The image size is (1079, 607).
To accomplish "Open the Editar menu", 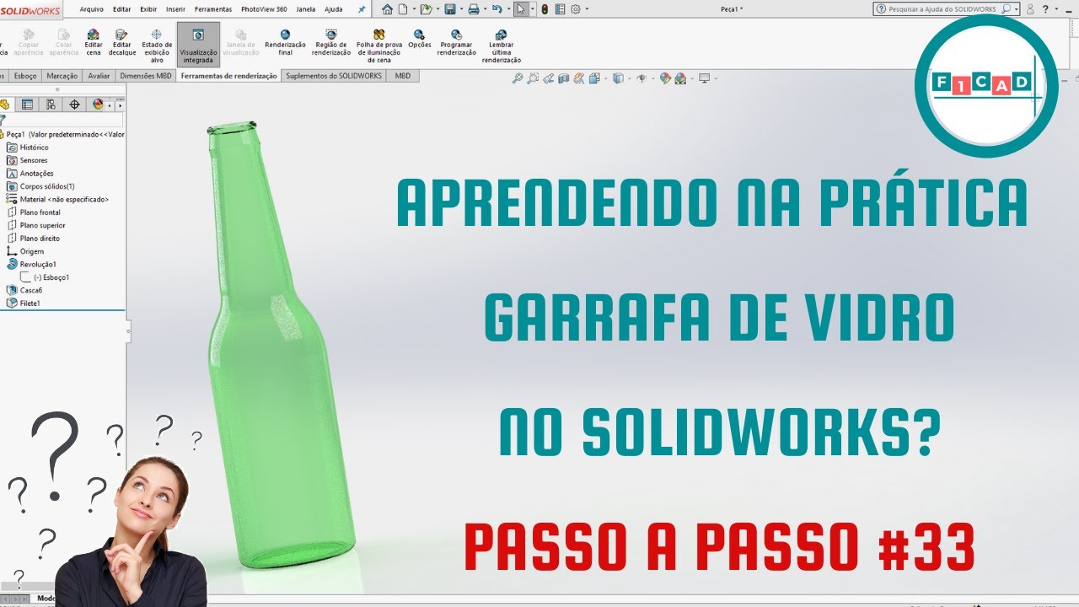I will coord(121,9).
